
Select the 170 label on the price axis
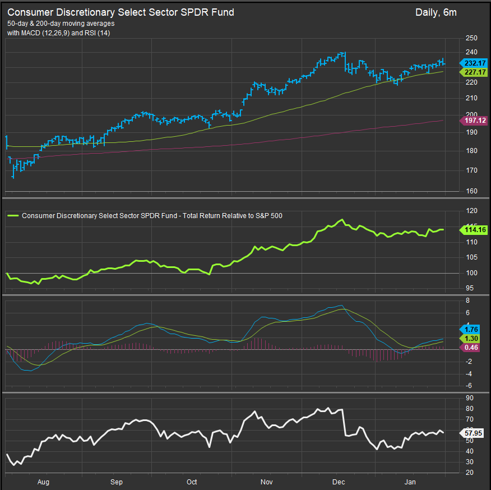click(471, 170)
